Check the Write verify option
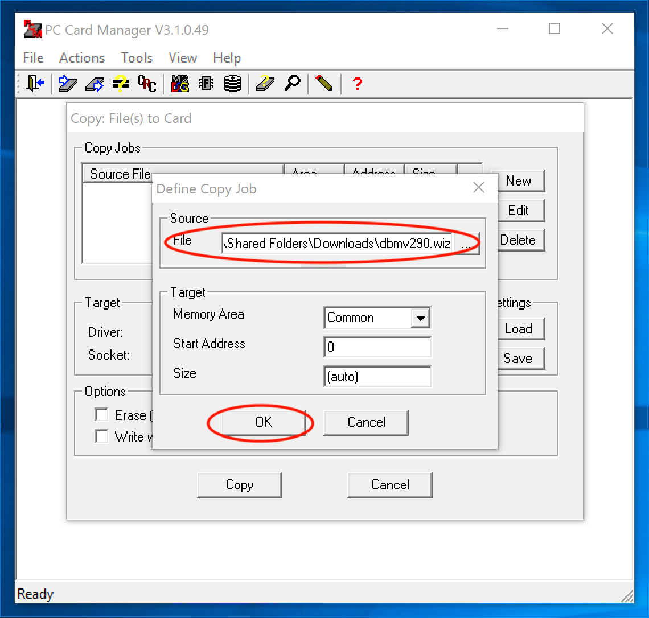 point(101,436)
